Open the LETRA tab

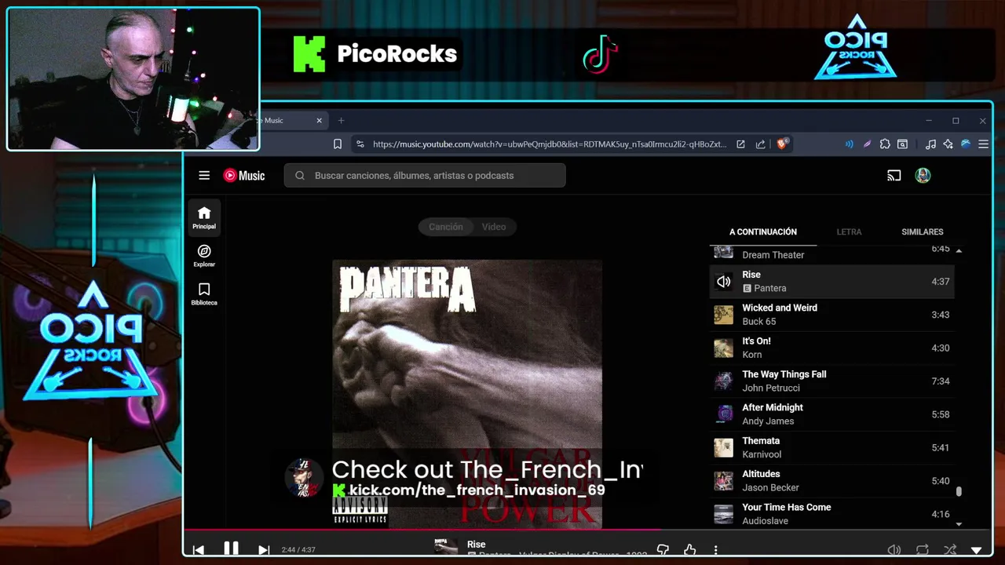(x=849, y=232)
